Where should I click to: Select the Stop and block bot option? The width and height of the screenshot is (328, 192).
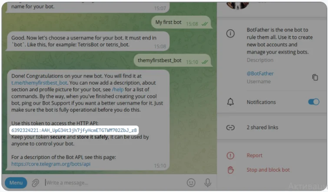[x=268, y=170]
